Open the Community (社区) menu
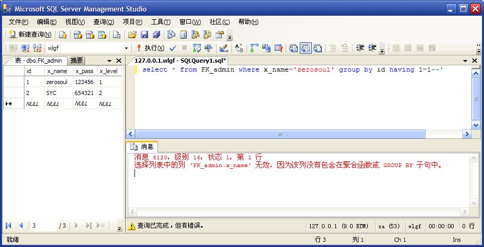Image resolution: width=484 pixels, height=247 pixels. 219,22
